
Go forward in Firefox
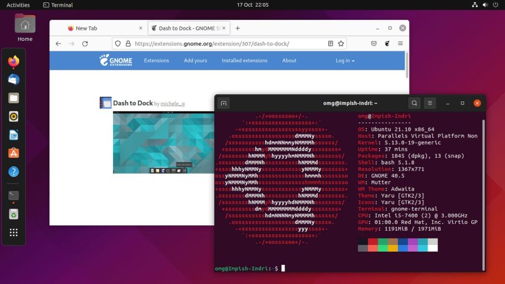point(72,44)
